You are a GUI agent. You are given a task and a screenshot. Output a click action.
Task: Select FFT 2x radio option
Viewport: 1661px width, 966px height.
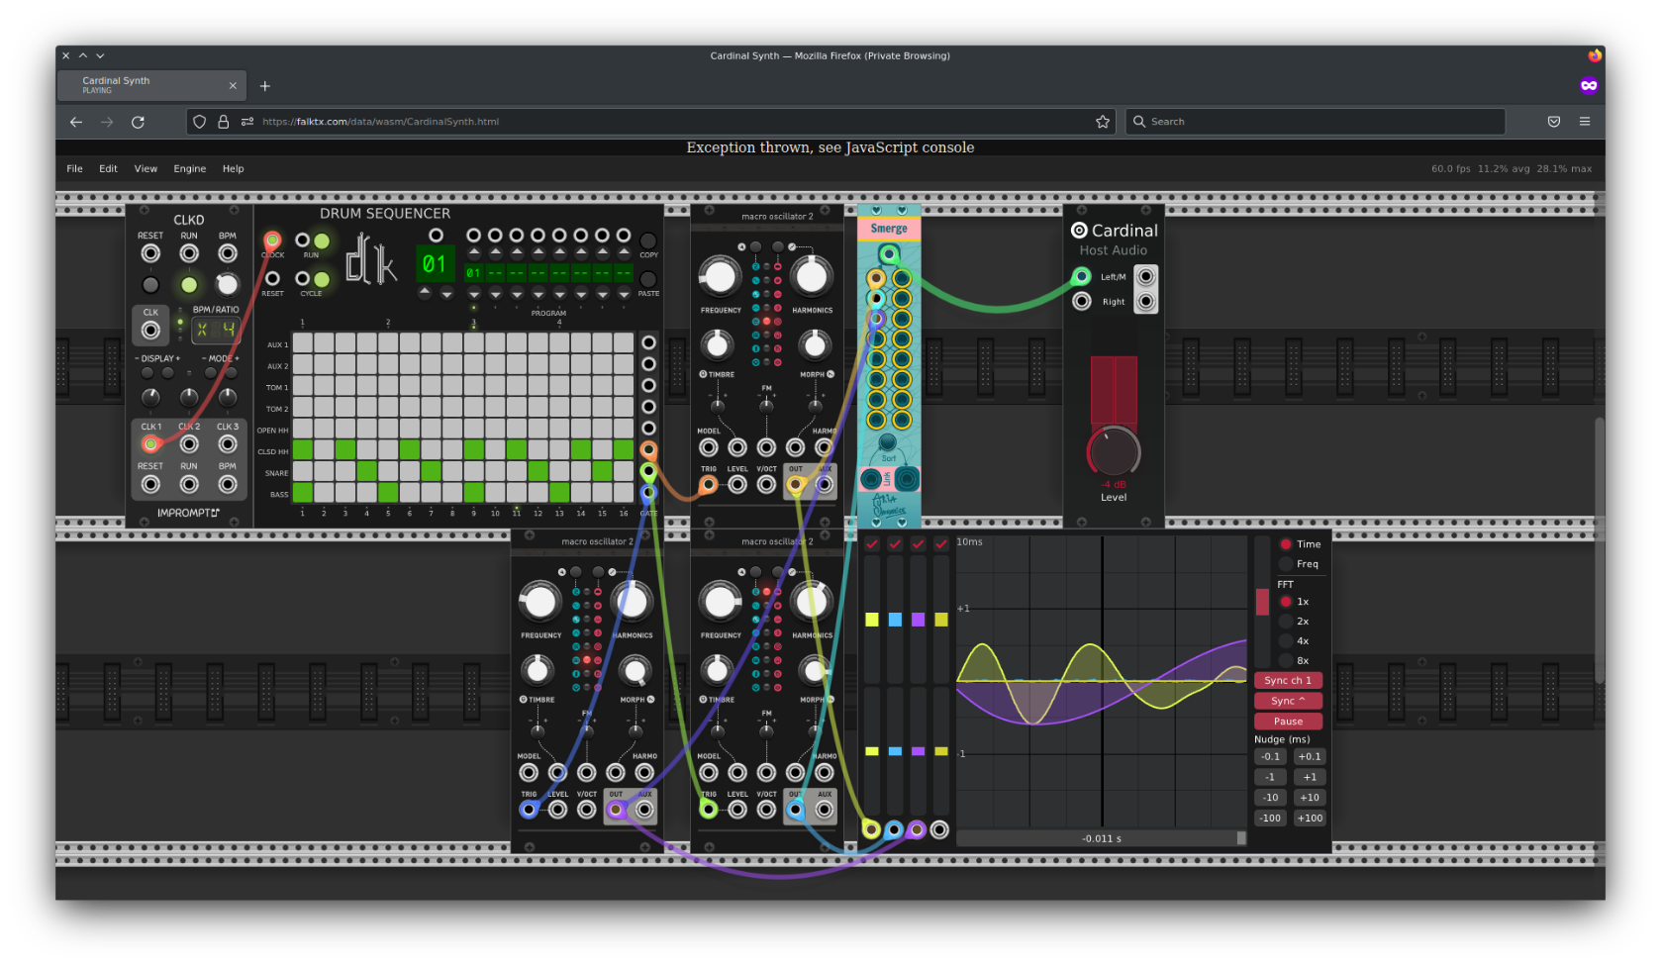pyautogui.click(x=1286, y=622)
